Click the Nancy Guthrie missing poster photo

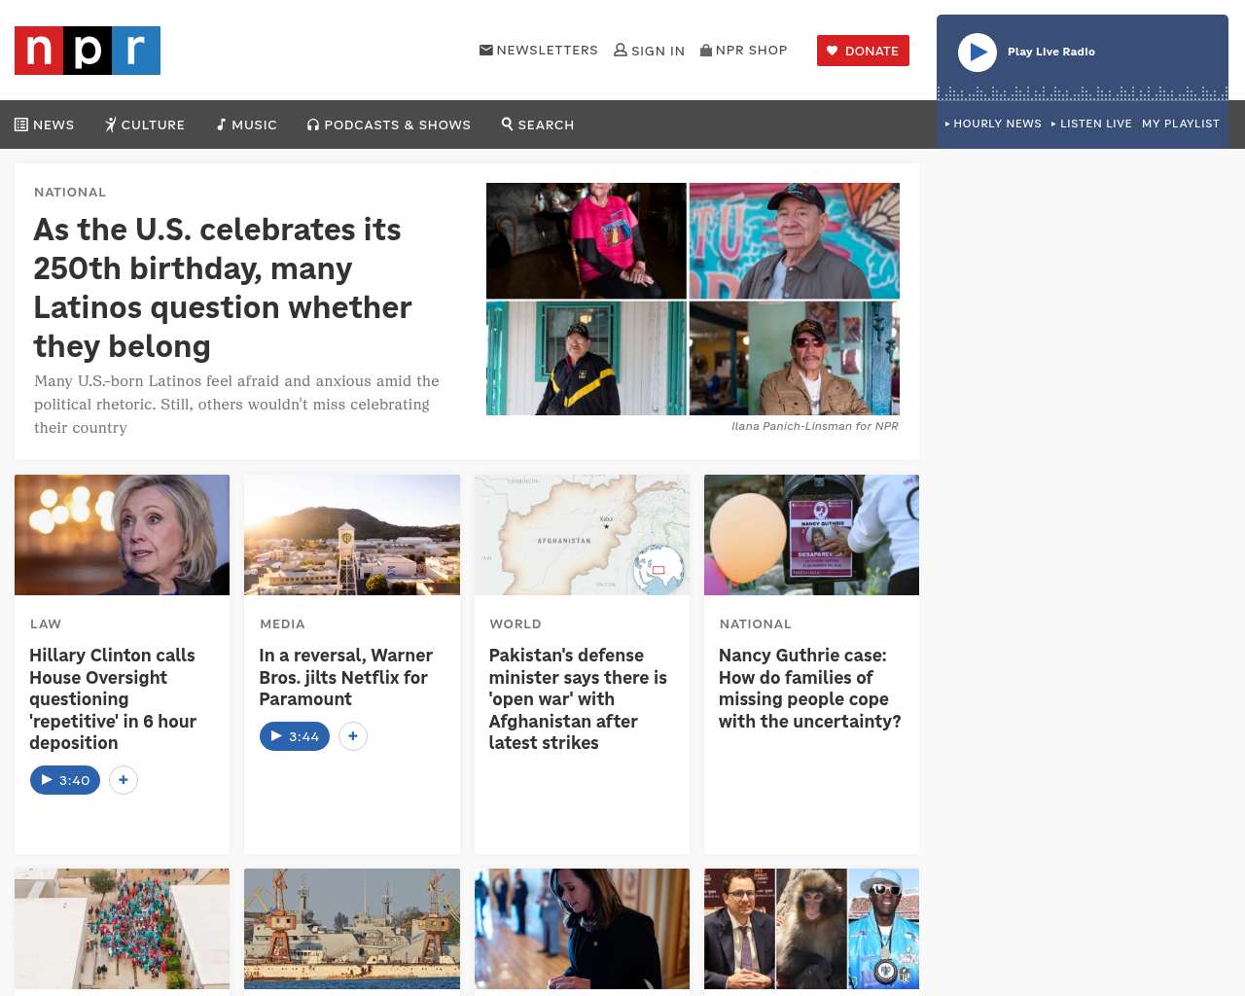[811, 535]
